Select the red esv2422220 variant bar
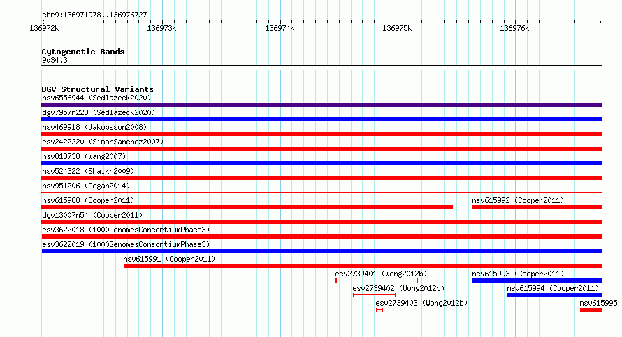 [321, 149]
